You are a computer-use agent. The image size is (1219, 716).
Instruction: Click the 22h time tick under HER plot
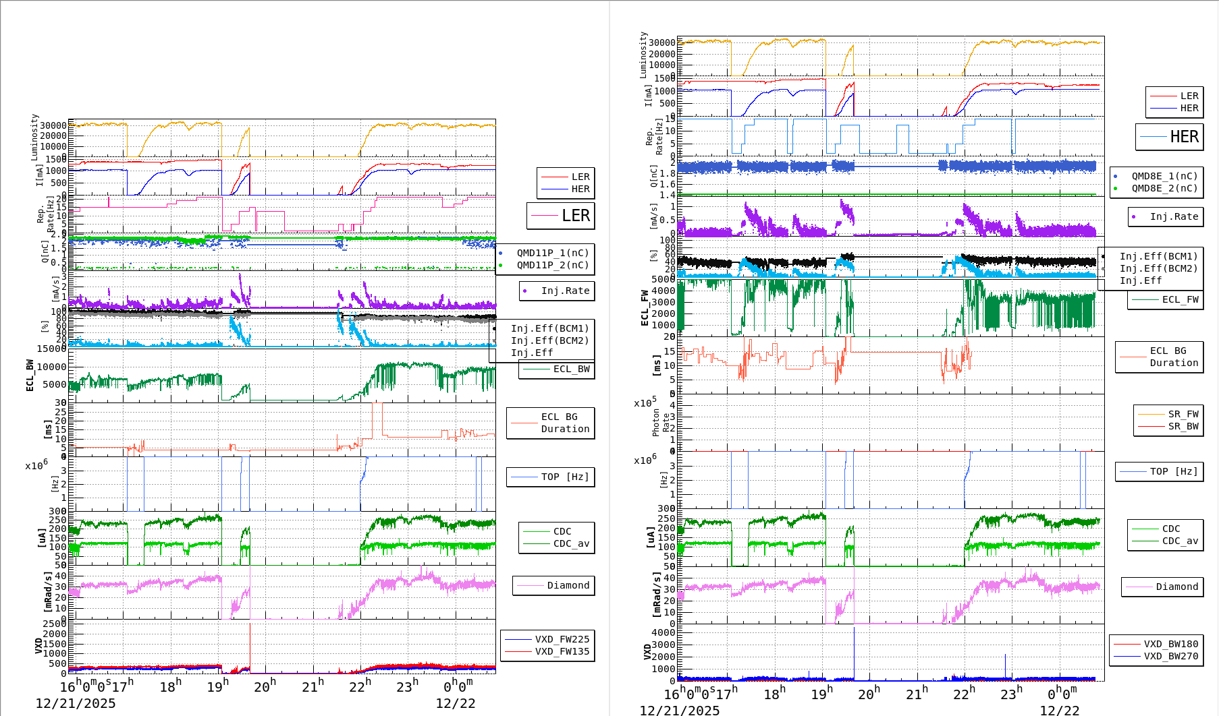point(964,692)
